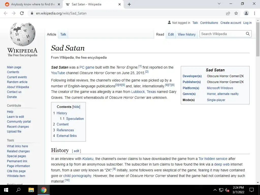Select the Read tab

[x=160, y=34]
